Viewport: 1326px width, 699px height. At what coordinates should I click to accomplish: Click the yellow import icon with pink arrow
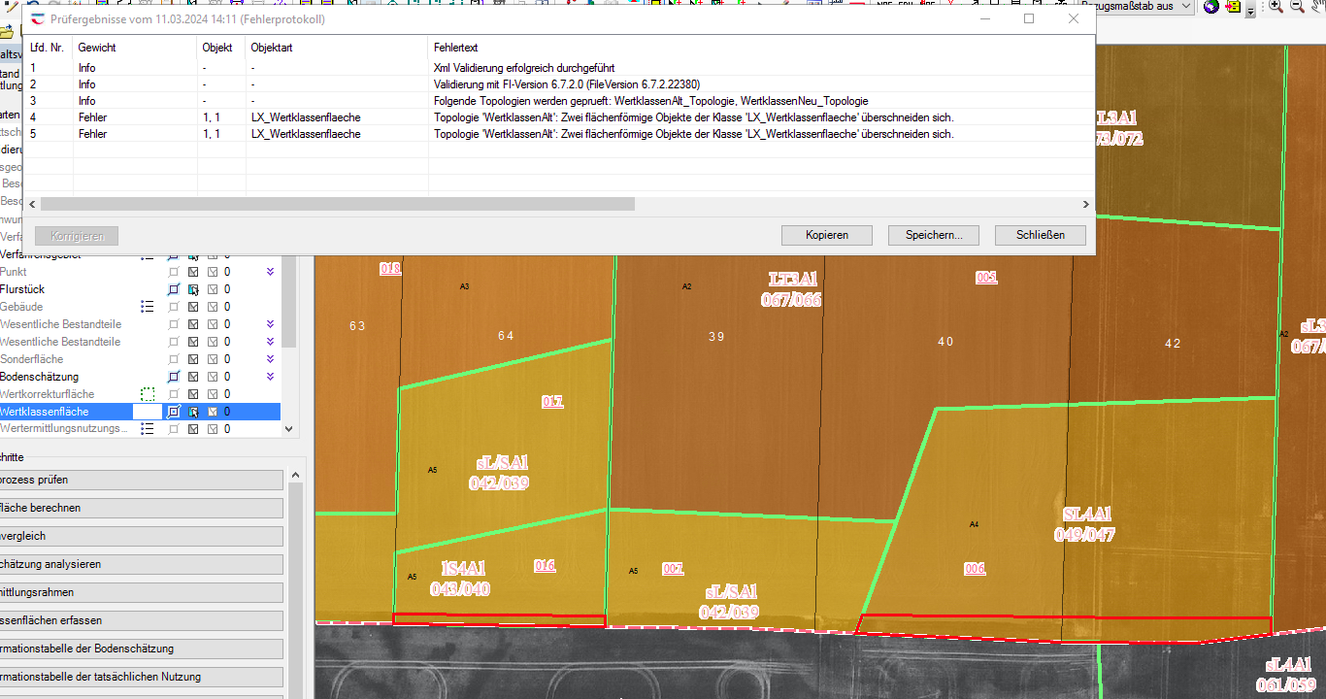pos(1234,7)
